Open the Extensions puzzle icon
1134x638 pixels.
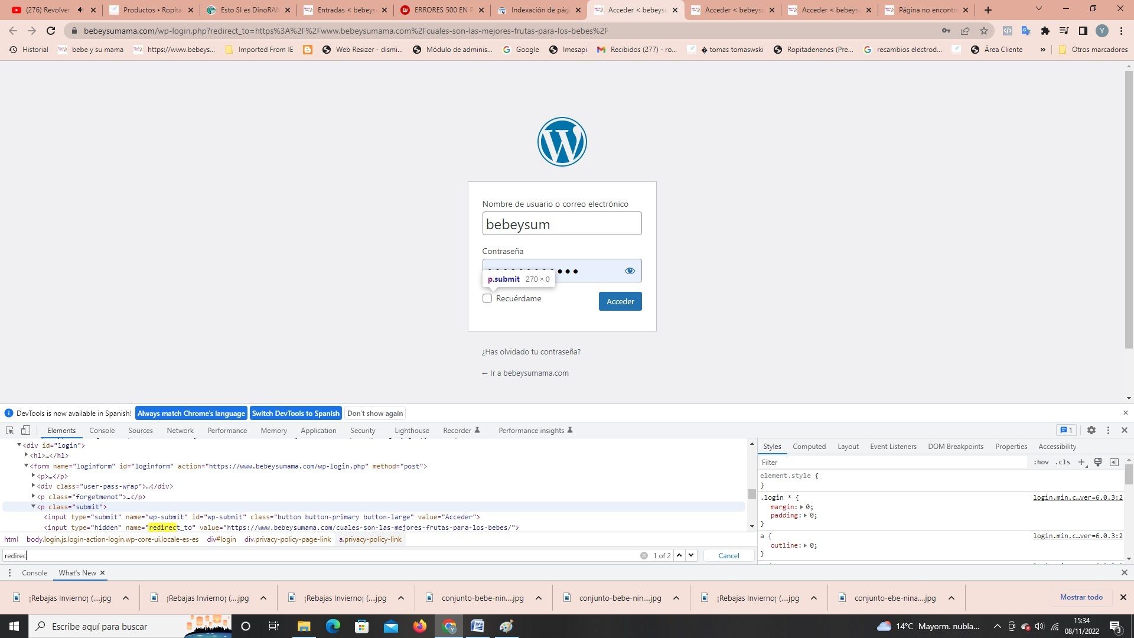pyautogui.click(x=1045, y=31)
